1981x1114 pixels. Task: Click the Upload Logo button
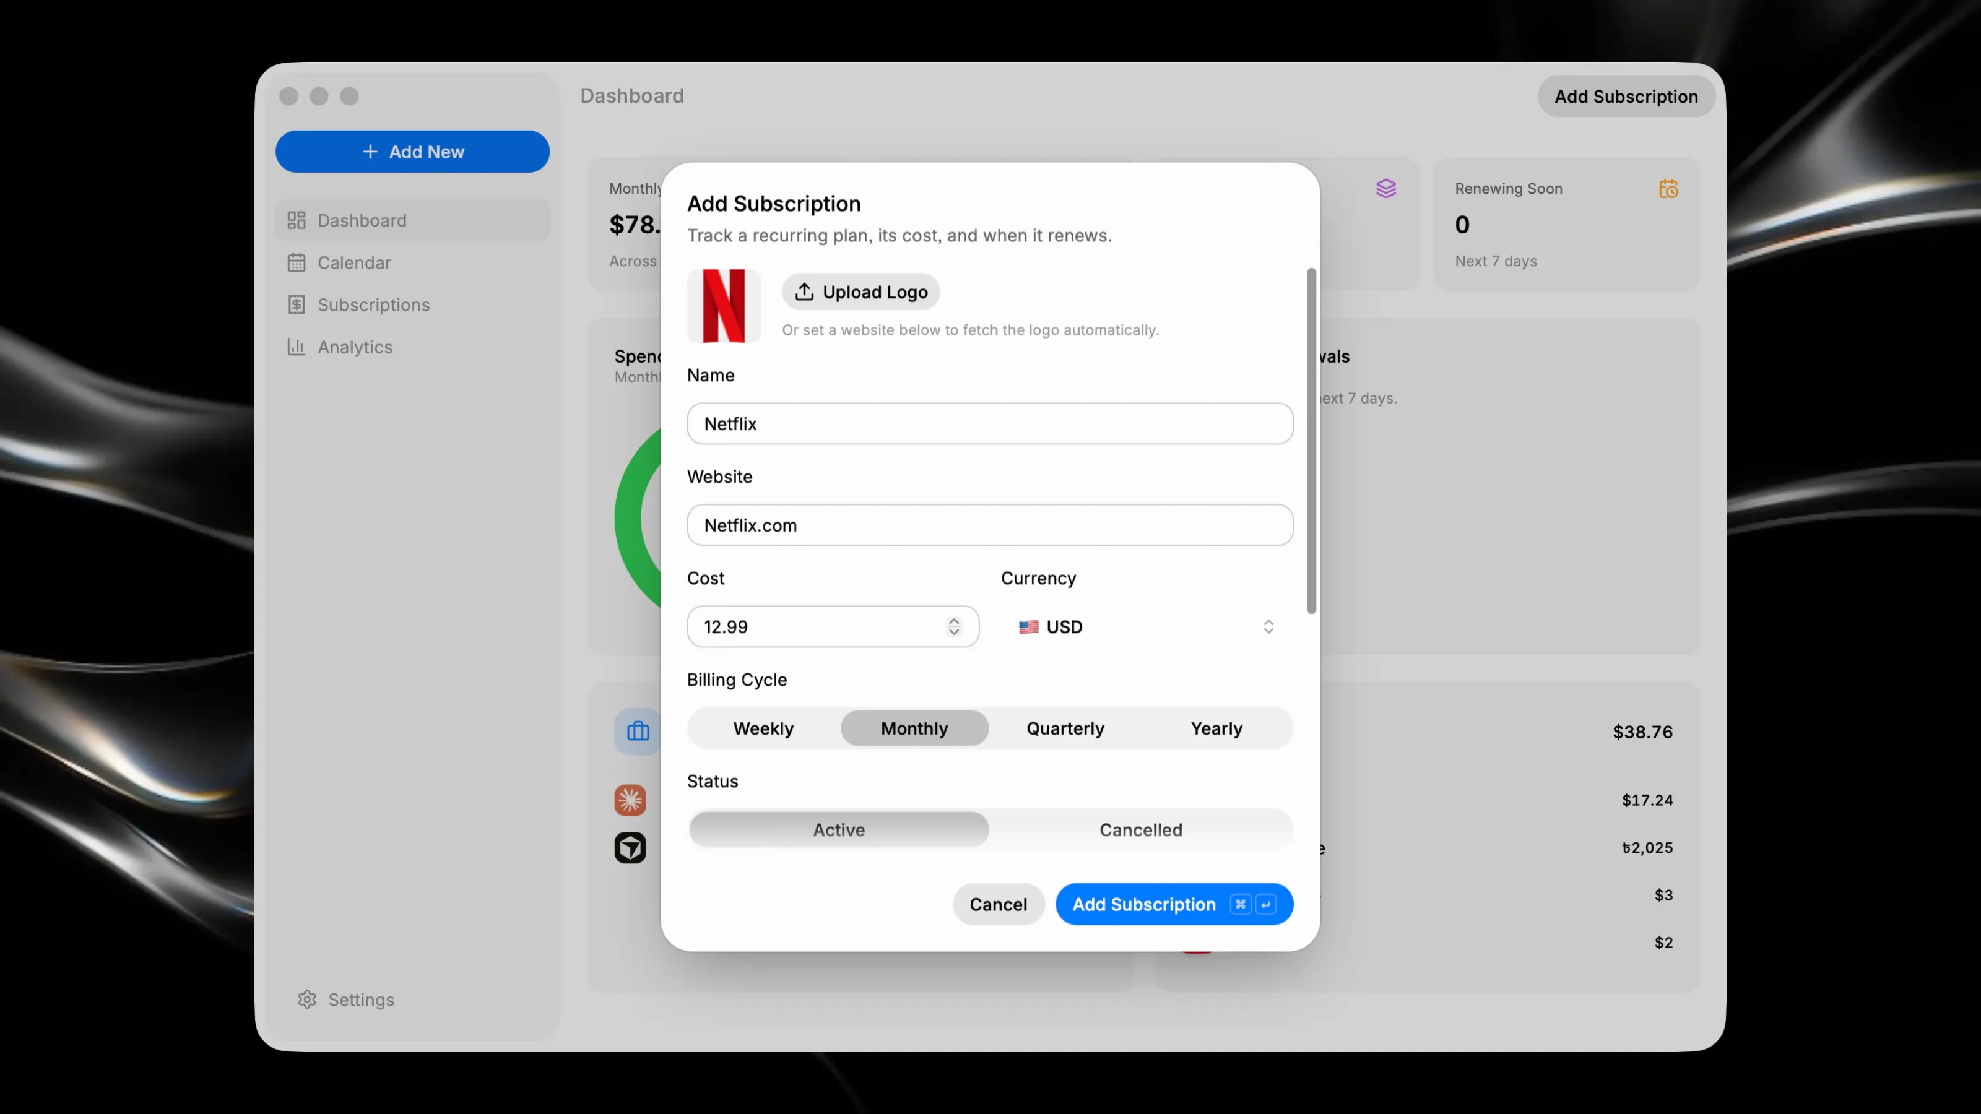click(860, 292)
